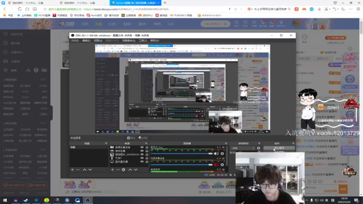Move scene up with the up arrow in Scenes panel
The height and width of the screenshot is (204, 363).
coord(84,170)
